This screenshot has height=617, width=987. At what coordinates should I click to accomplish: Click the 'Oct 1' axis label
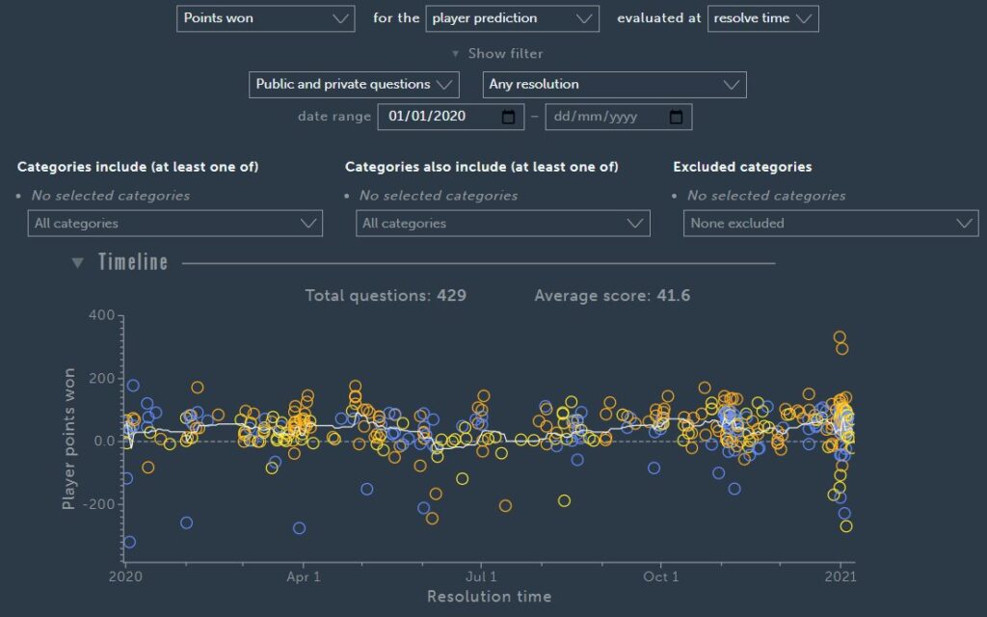[661, 577]
